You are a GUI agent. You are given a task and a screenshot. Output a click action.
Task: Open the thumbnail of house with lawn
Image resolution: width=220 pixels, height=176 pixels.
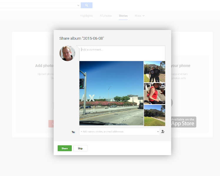point(154,115)
